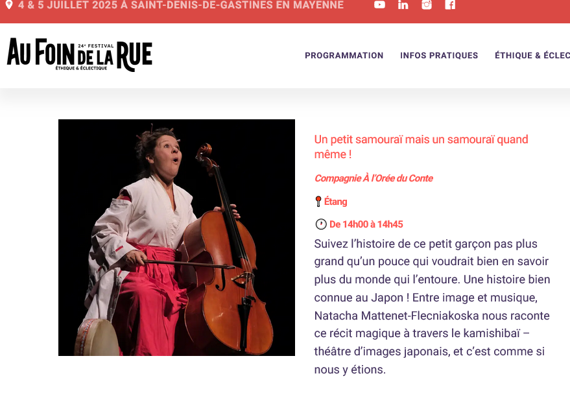Click the Étang location label

point(335,202)
